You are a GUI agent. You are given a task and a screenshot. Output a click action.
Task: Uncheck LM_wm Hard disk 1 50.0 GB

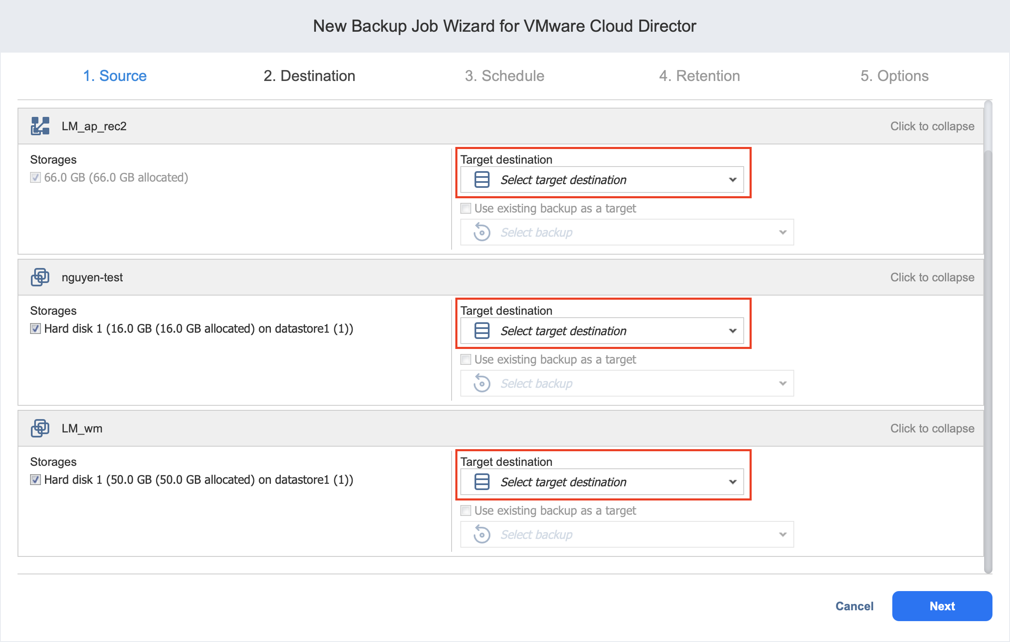[35, 480]
